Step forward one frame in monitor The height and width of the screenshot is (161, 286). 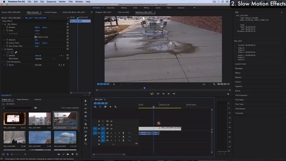168,93
